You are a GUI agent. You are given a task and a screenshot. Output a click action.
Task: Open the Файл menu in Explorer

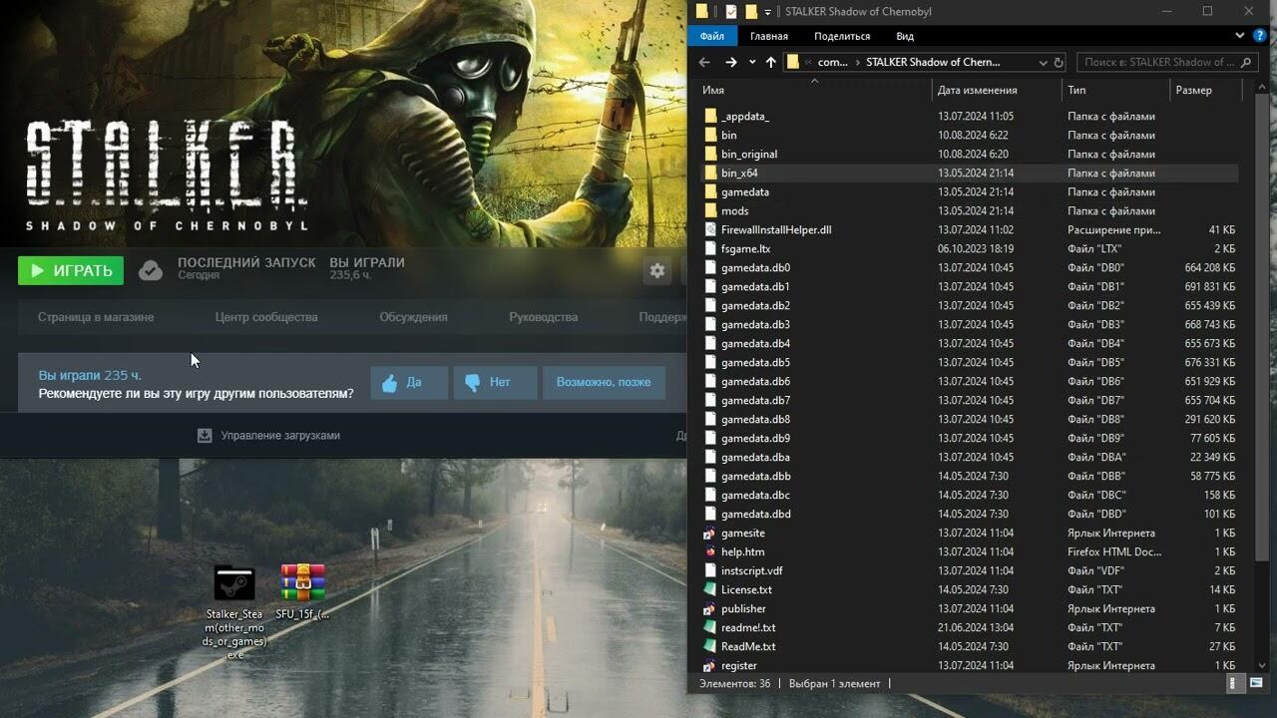(712, 36)
